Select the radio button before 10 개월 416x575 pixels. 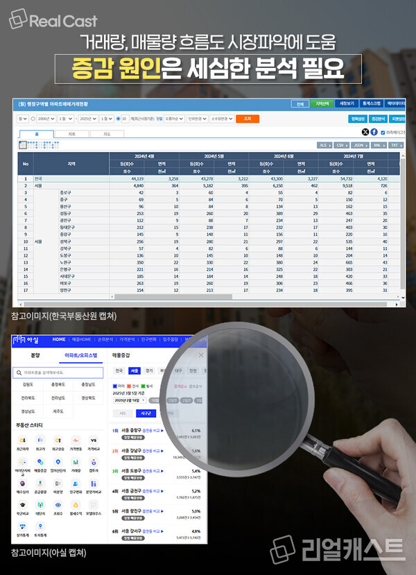[x=119, y=119]
